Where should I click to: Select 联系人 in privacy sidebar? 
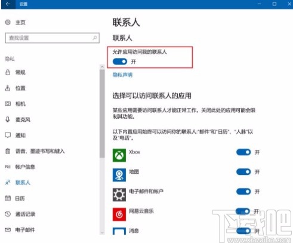click(x=23, y=183)
